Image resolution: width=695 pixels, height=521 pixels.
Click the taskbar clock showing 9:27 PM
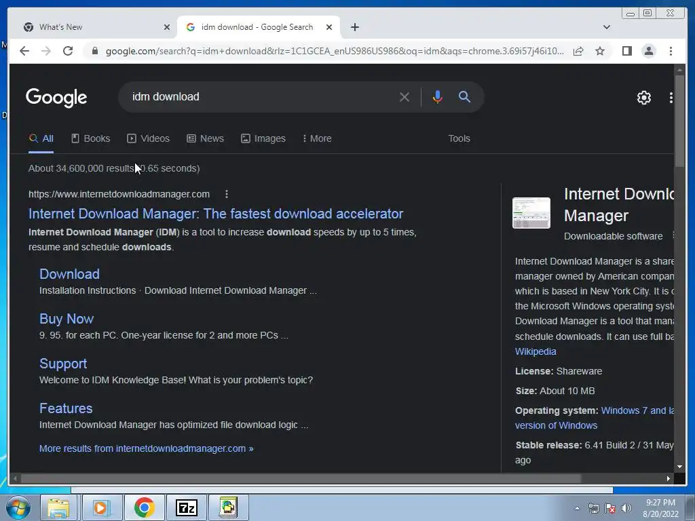pyautogui.click(x=660, y=508)
